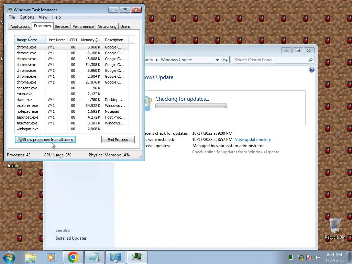Select the dwm.exe process row
This screenshot has height=264, width=352.
[x=71, y=100]
